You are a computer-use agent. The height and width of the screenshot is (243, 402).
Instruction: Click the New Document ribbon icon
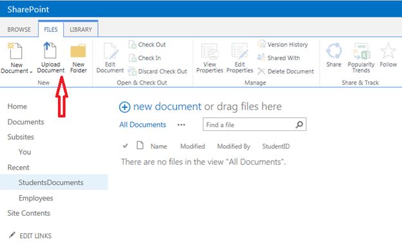click(16, 51)
